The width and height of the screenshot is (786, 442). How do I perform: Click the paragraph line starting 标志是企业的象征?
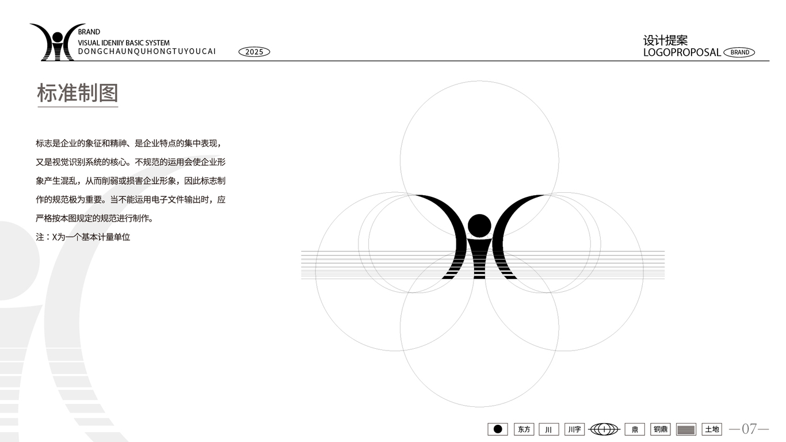(x=128, y=143)
